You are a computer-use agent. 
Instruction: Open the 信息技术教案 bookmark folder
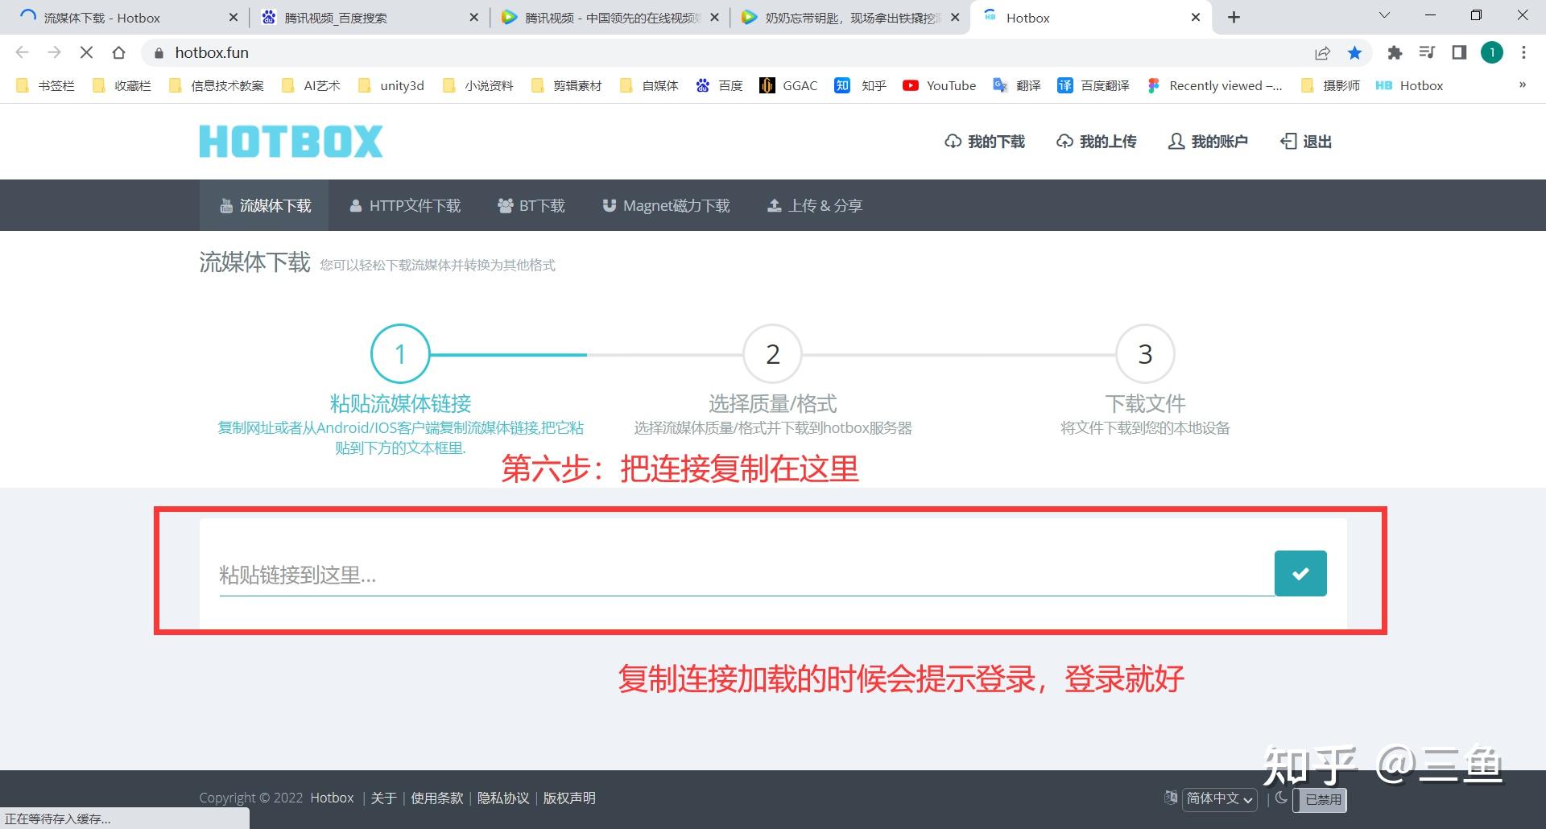coord(217,85)
